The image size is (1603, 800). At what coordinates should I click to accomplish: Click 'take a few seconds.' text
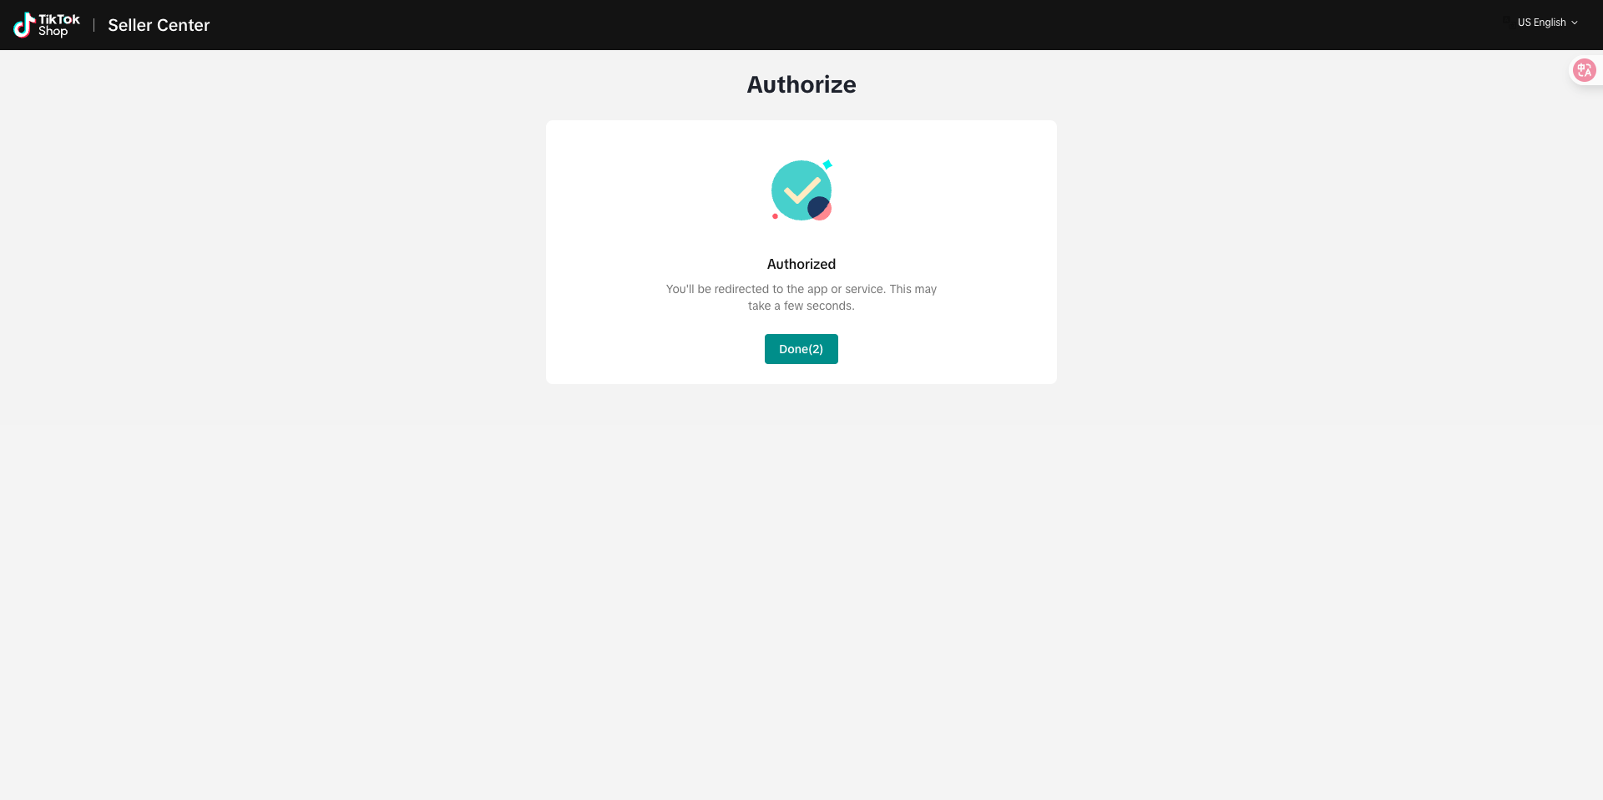(x=801, y=306)
